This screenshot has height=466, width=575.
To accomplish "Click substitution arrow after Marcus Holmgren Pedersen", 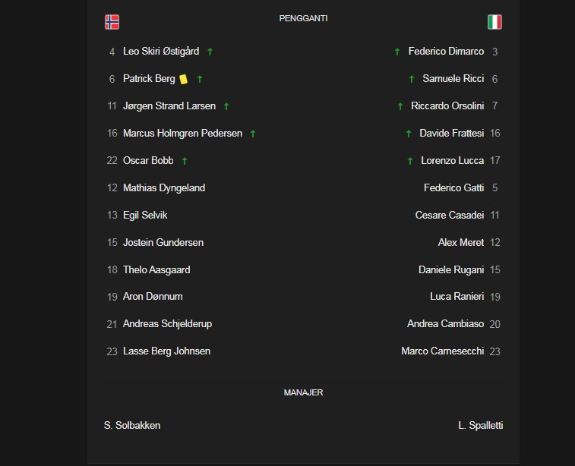I will coord(253,134).
